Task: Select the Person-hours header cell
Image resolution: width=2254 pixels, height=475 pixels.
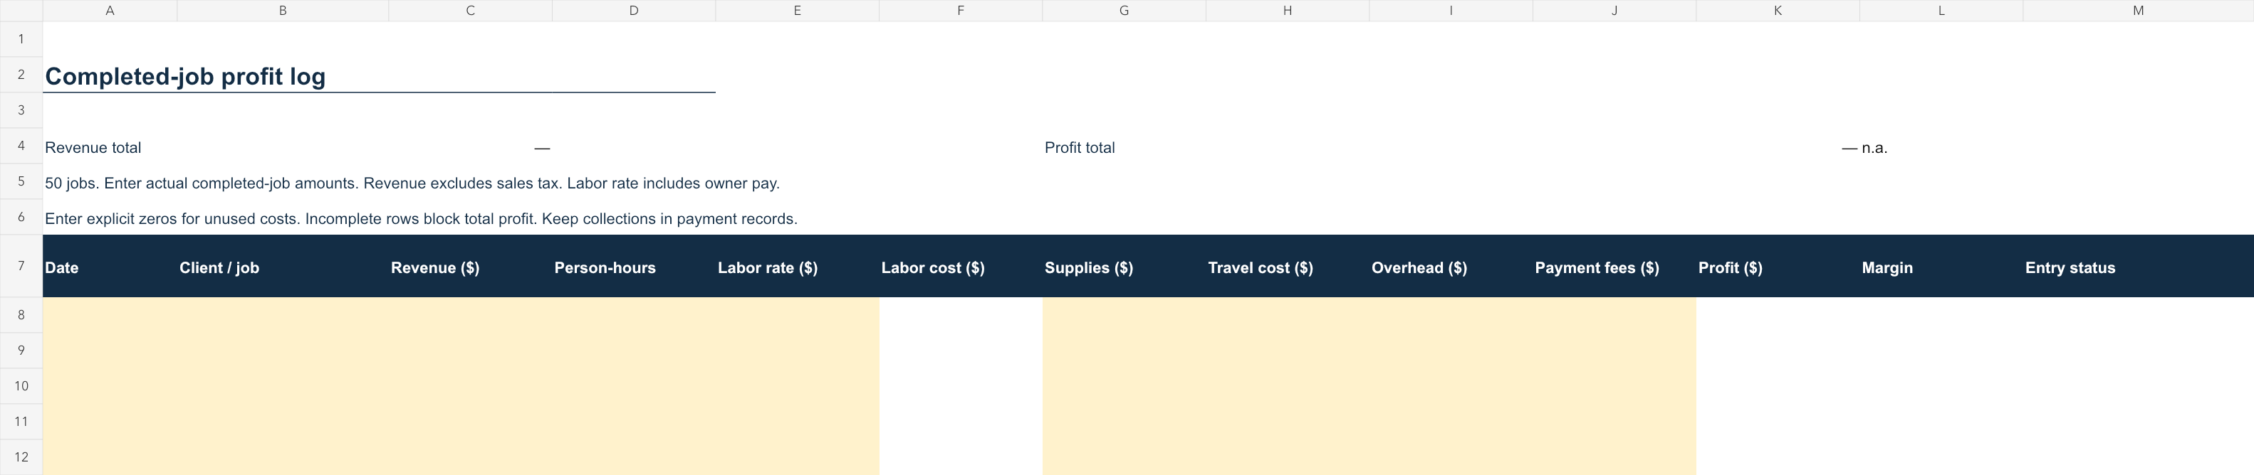Action: [634, 267]
